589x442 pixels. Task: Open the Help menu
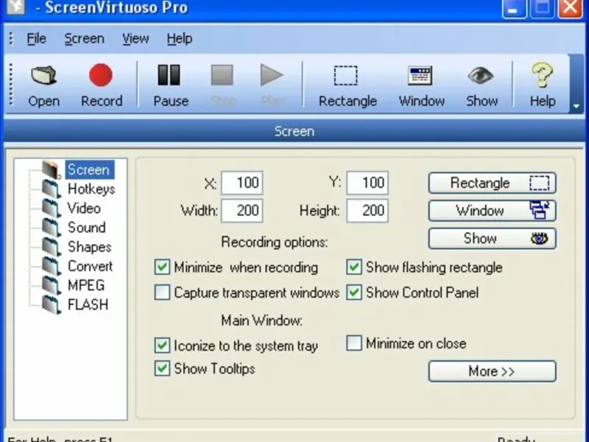(180, 38)
